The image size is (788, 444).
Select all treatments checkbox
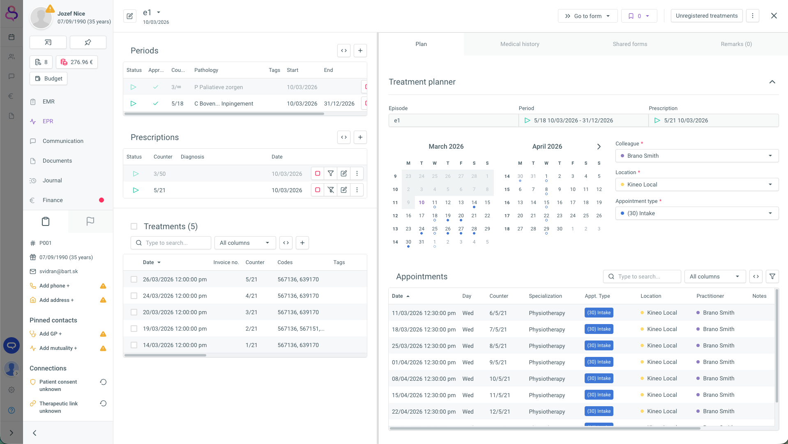point(134,226)
